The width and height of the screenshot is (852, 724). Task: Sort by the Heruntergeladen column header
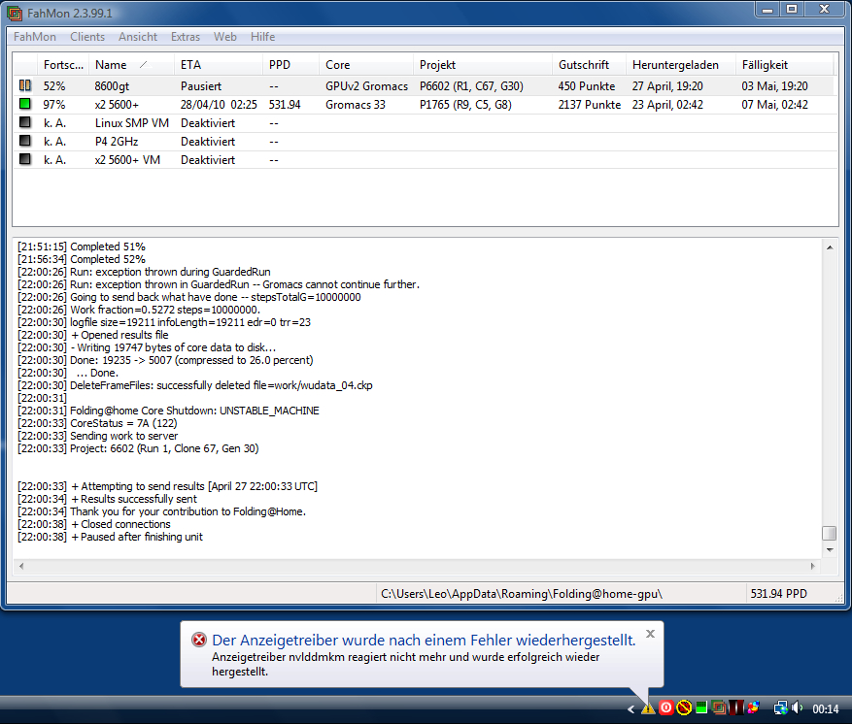(681, 65)
